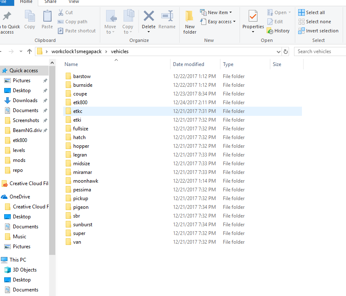Click the Forward navigation arrow
Viewport: 346px width, 296px height.
pos(11,51)
